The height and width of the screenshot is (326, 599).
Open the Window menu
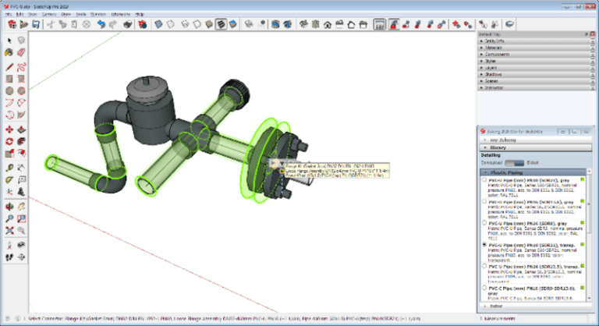click(97, 14)
